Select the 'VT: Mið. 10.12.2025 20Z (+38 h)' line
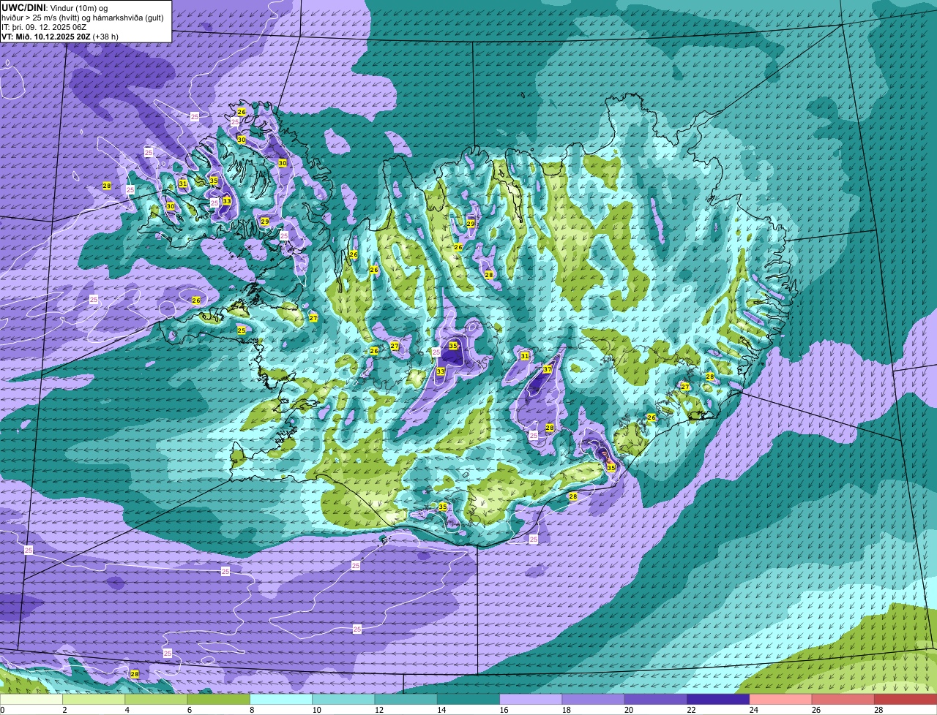This screenshot has height=715, width=937. point(60,36)
